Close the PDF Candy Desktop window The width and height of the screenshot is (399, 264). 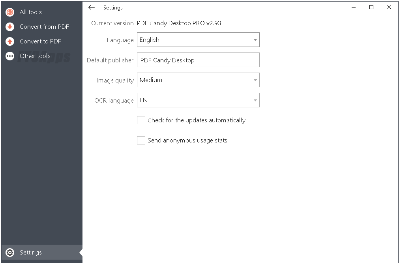(389, 7)
